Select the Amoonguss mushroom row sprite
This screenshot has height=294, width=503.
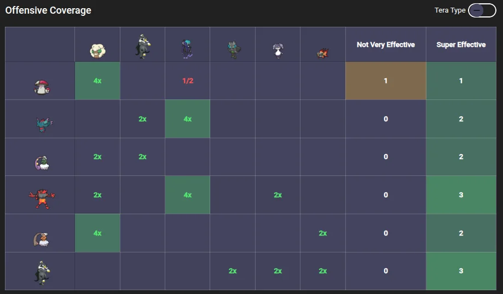42,87
